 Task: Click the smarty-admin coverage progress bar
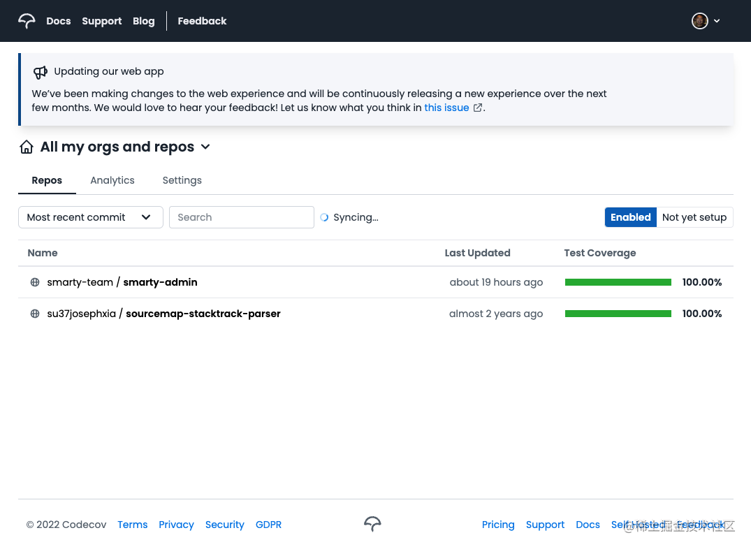click(618, 283)
